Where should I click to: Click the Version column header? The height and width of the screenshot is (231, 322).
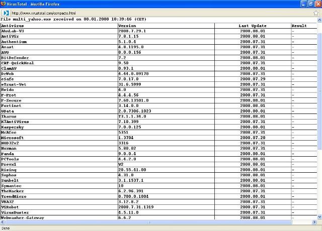point(127,26)
